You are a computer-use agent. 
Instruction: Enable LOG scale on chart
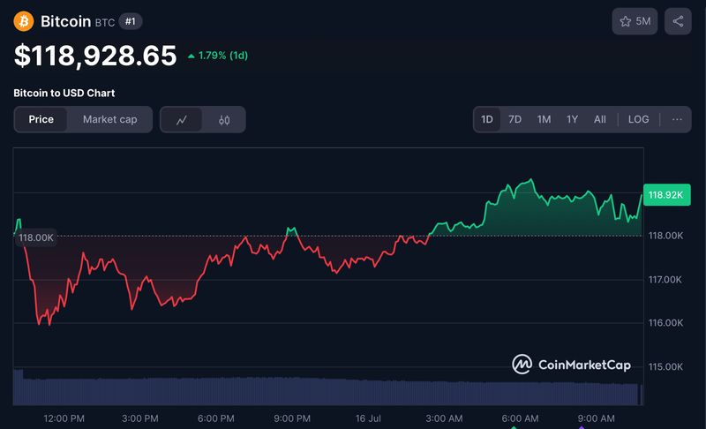[x=638, y=119]
